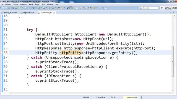
Task: Open the External Tools dropdown arrow
Action: pyautogui.click(x=46, y=8)
